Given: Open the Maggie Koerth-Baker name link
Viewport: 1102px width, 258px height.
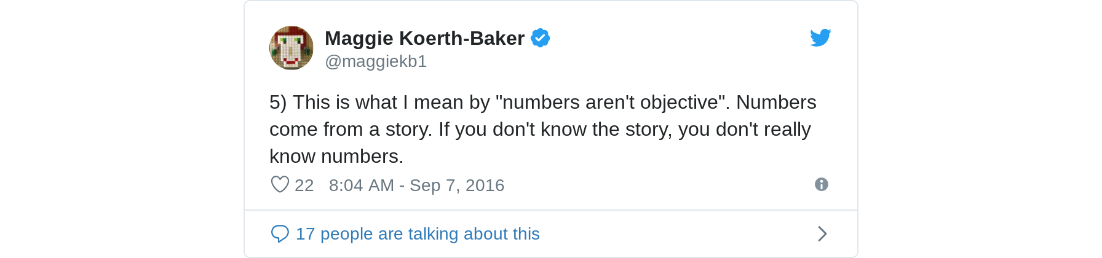Looking at the screenshot, I should pos(424,38).
